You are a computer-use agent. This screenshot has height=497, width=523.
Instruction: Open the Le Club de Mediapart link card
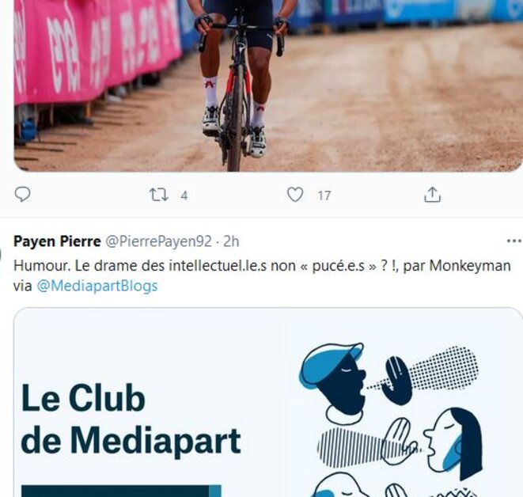click(268, 402)
